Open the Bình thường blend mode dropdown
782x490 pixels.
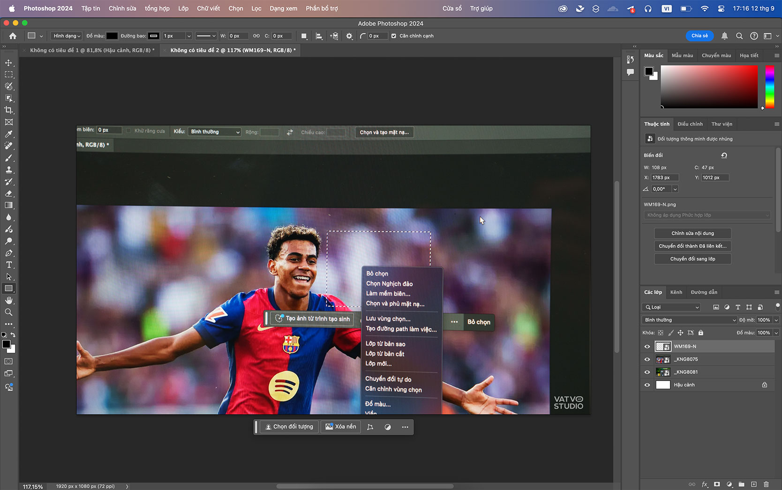click(690, 320)
